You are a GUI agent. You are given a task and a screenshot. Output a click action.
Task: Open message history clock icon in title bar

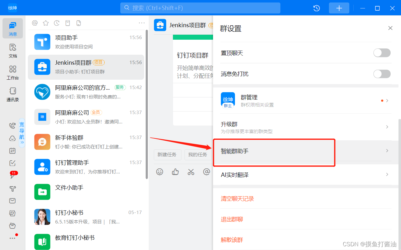click(316, 8)
